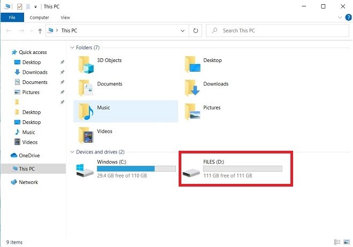This screenshot has height=247, width=353.
Task: Click pin icon next to Downloads
Action: point(63,72)
